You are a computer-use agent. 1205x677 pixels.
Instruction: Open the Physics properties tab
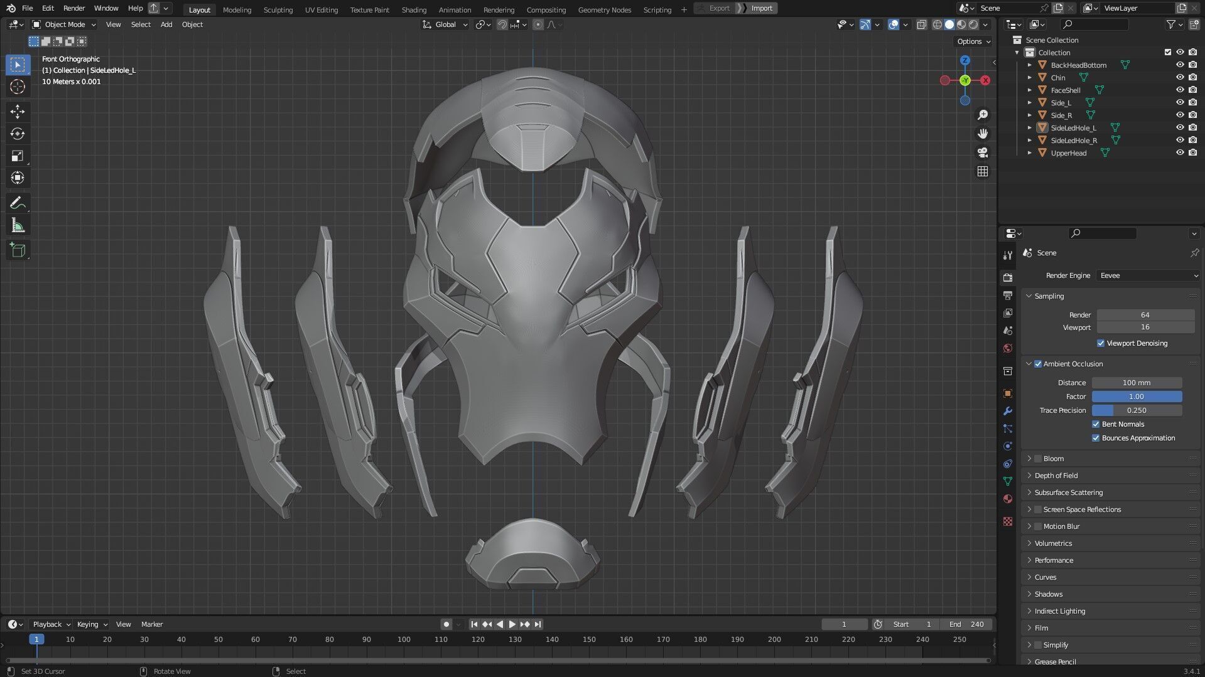point(1008,446)
